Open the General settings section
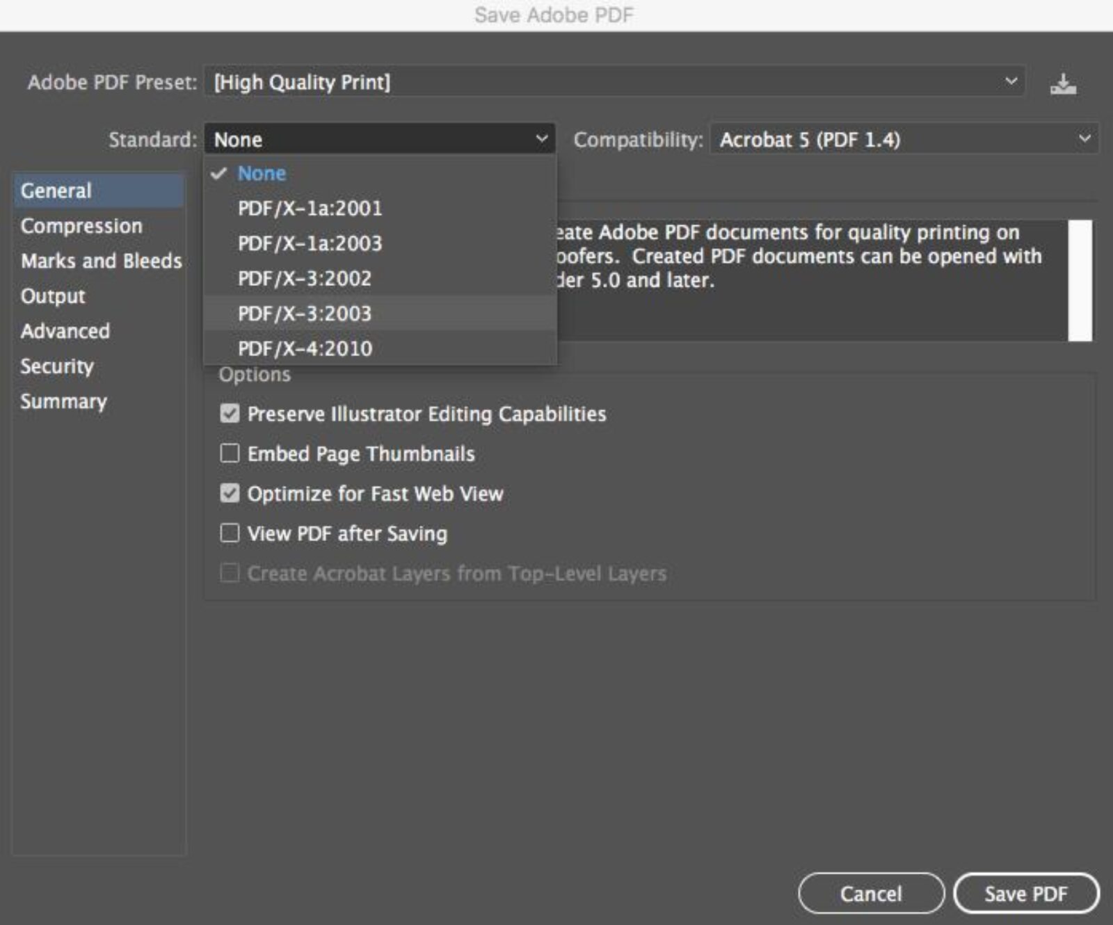 (99, 191)
